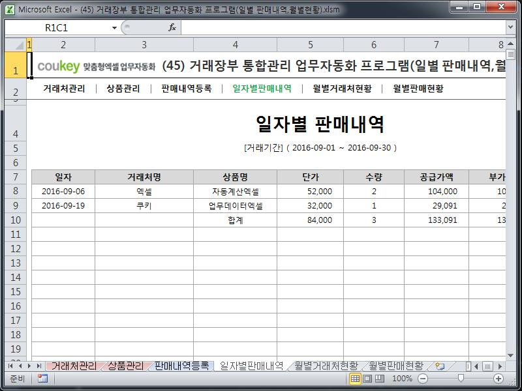Image resolution: width=522 pixels, height=391 pixels.
Task: Click the 일자 header cell
Action: point(63,177)
